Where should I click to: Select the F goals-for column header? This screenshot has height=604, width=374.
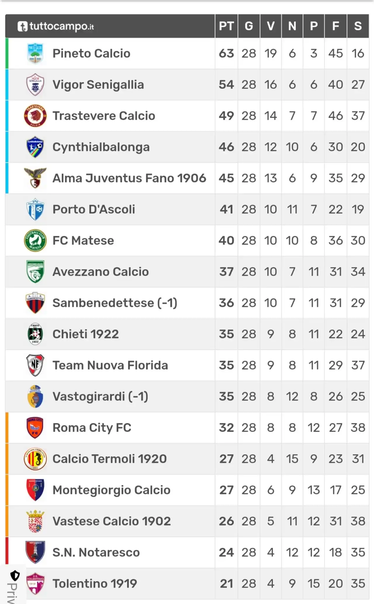point(336,26)
